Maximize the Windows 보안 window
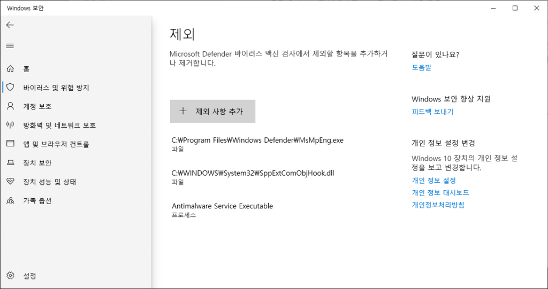The height and width of the screenshot is (289, 548). (x=515, y=8)
